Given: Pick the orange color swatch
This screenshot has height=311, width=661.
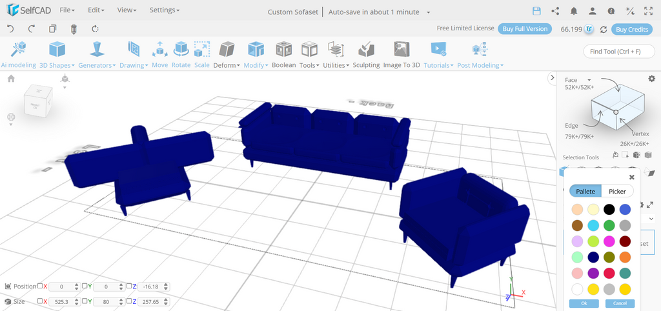Looking at the screenshot, I should coord(625,257).
